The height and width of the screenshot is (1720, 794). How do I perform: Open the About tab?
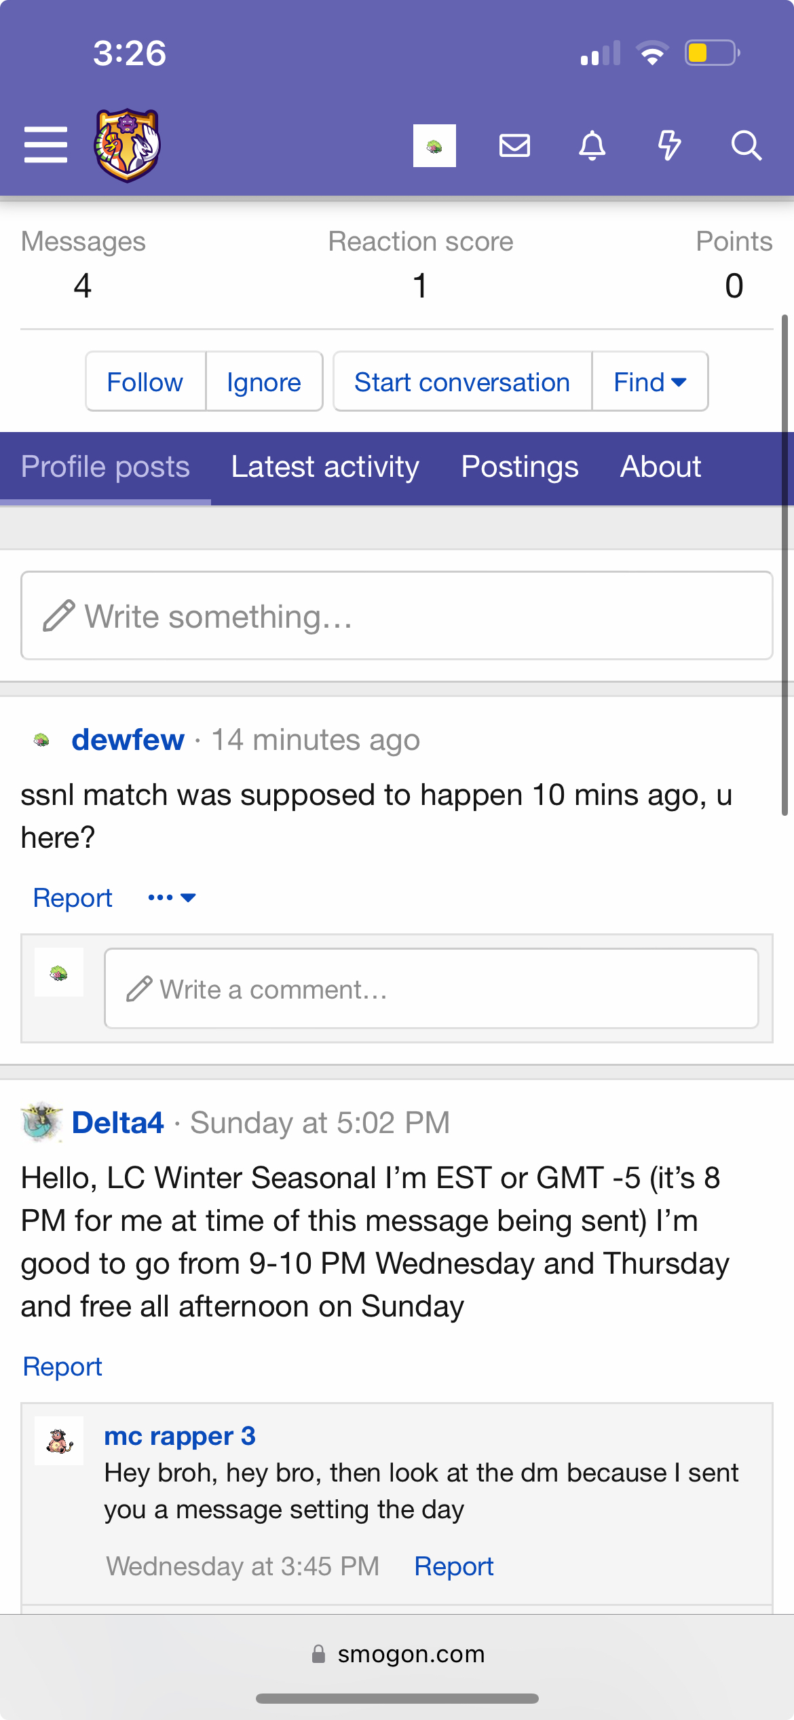point(660,467)
